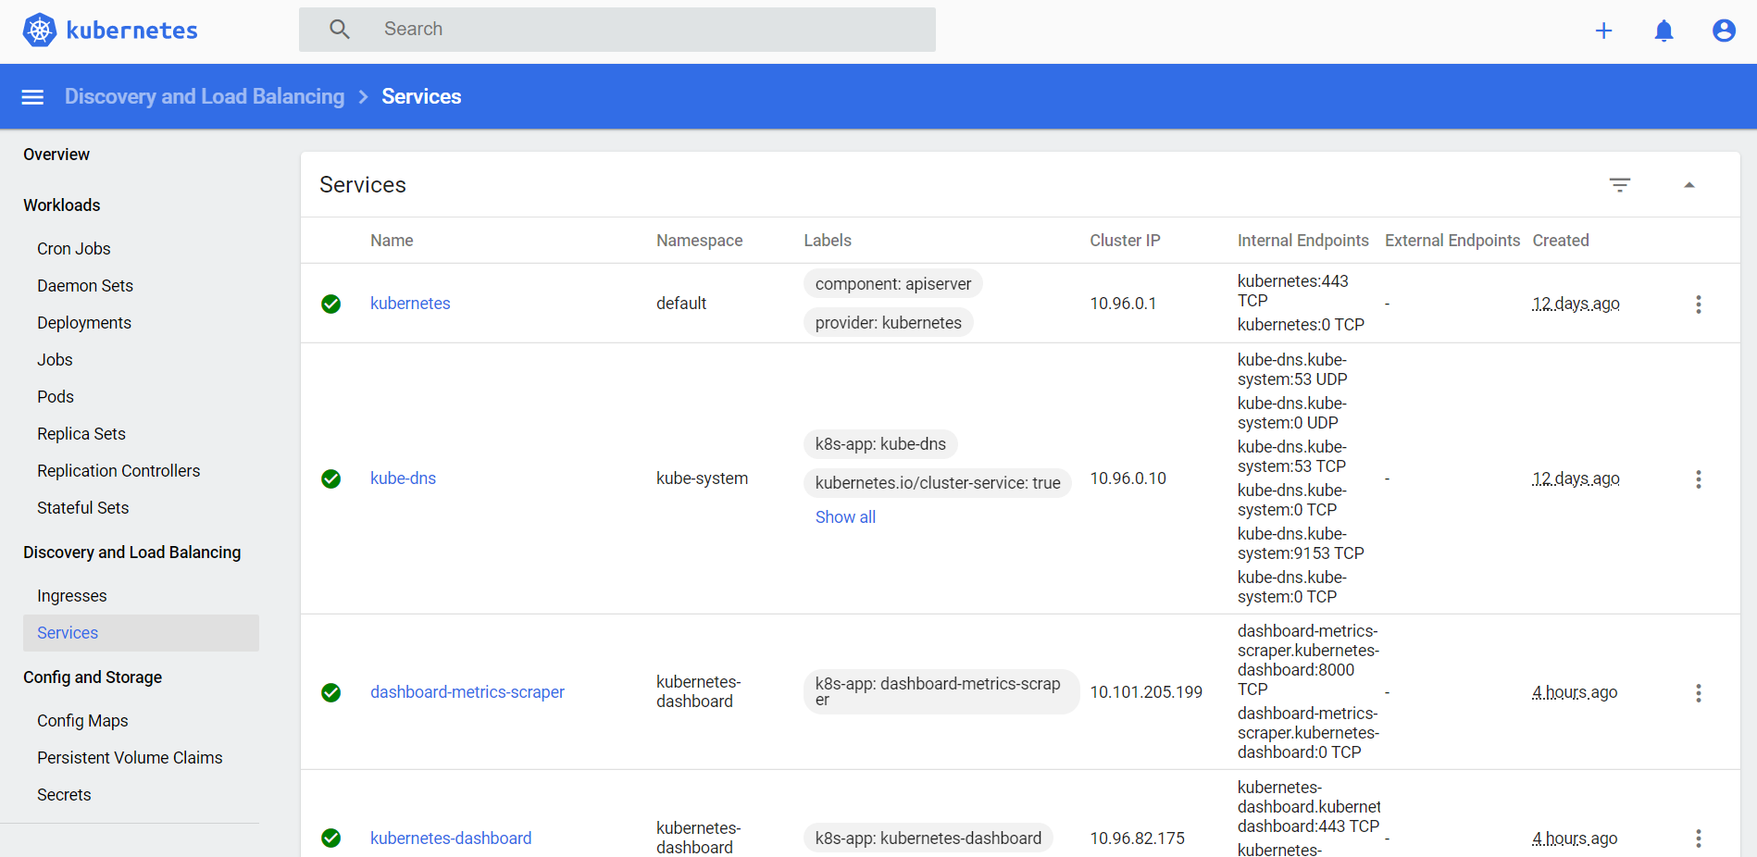Click the default namespace cell
This screenshot has width=1757, height=857.
[681, 304]
